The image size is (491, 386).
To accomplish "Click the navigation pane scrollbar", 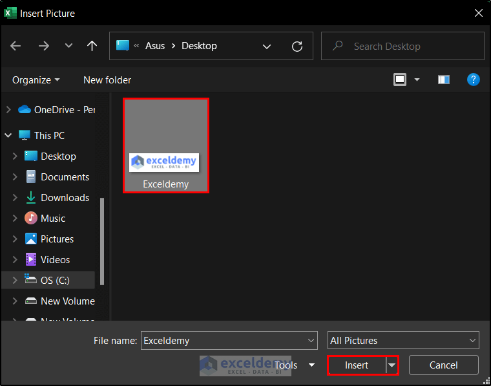I will click(x=102, y=241).
